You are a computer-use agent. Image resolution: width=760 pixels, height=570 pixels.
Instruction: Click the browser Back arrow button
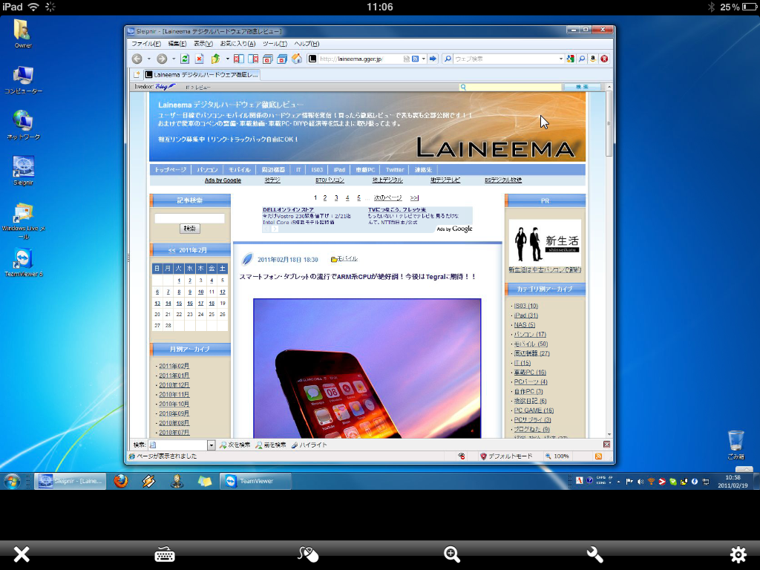[x=137, y=59]
